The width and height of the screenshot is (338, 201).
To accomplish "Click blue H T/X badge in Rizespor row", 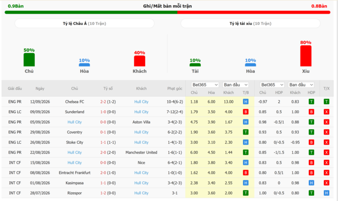I will pyautogui.click(x=327, y=193).
